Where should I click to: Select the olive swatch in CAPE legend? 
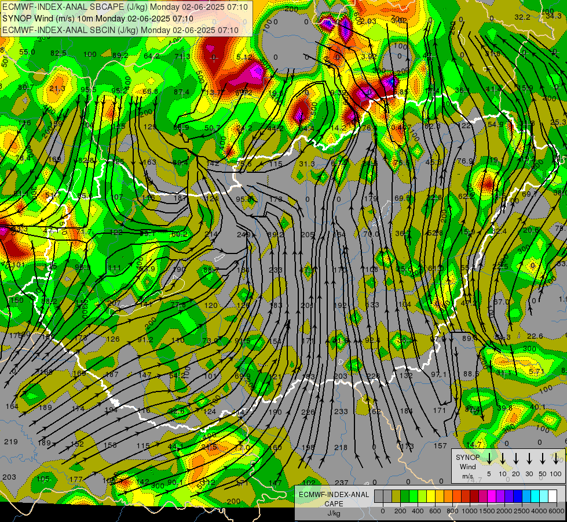click(396, 496)
